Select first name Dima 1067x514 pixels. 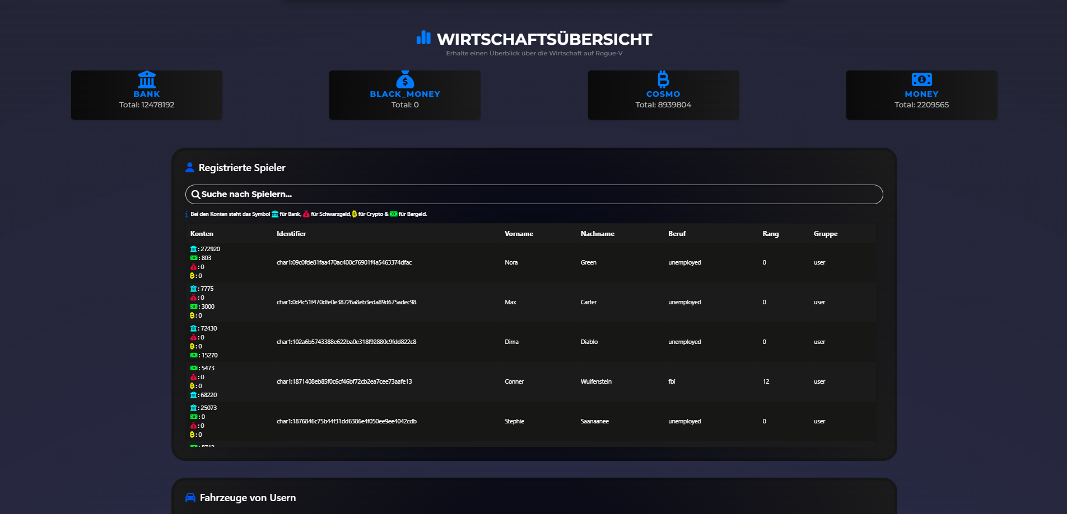tap(511, 342)
